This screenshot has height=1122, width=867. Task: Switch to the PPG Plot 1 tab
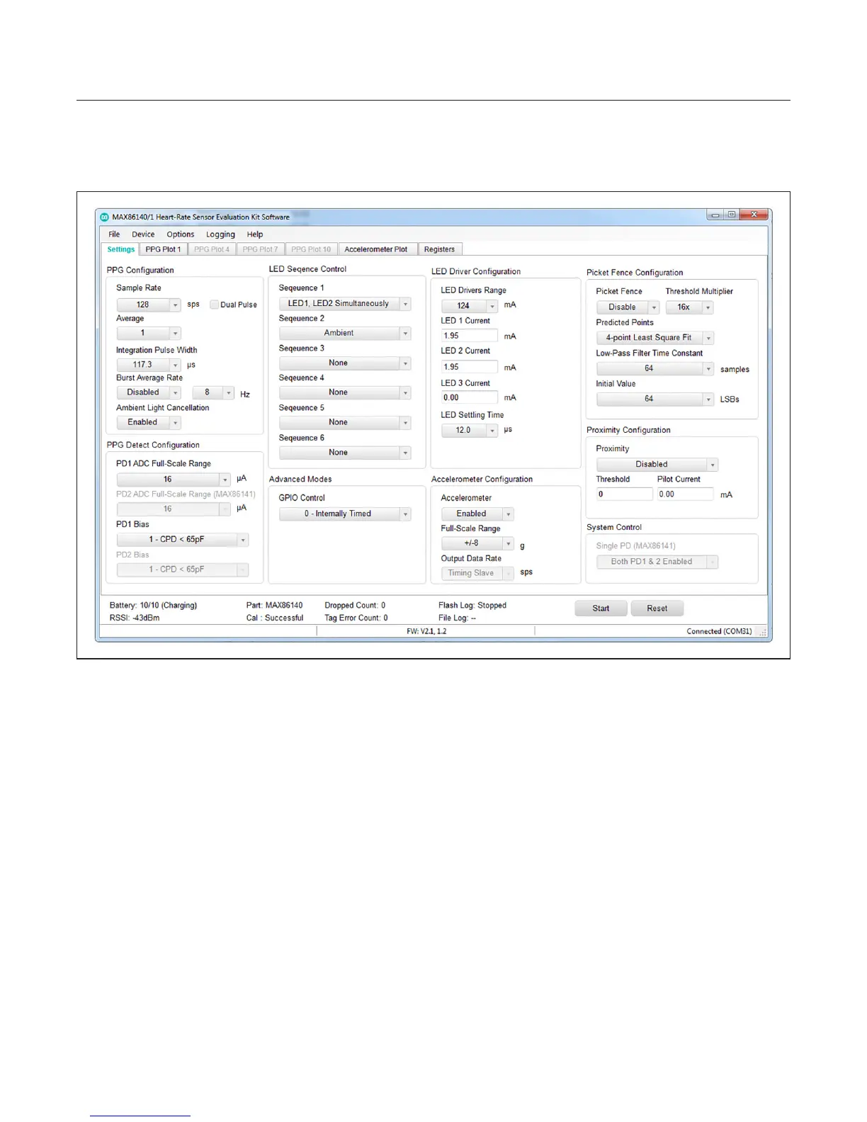pyautogui.click(x=163, y=249)
